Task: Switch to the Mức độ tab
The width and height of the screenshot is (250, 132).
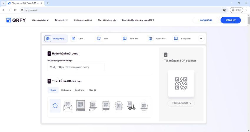Action: [92, 90]
